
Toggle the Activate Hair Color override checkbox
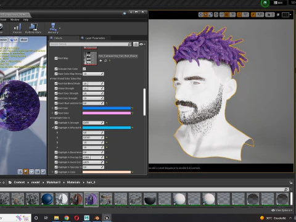point(56,69)
